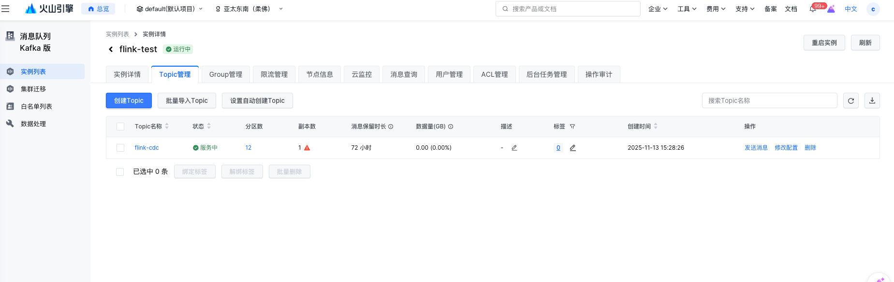The image size is (894, 282).
Task: Click the 集群迁移 sidebar icon
Action: tap(10, 89)
